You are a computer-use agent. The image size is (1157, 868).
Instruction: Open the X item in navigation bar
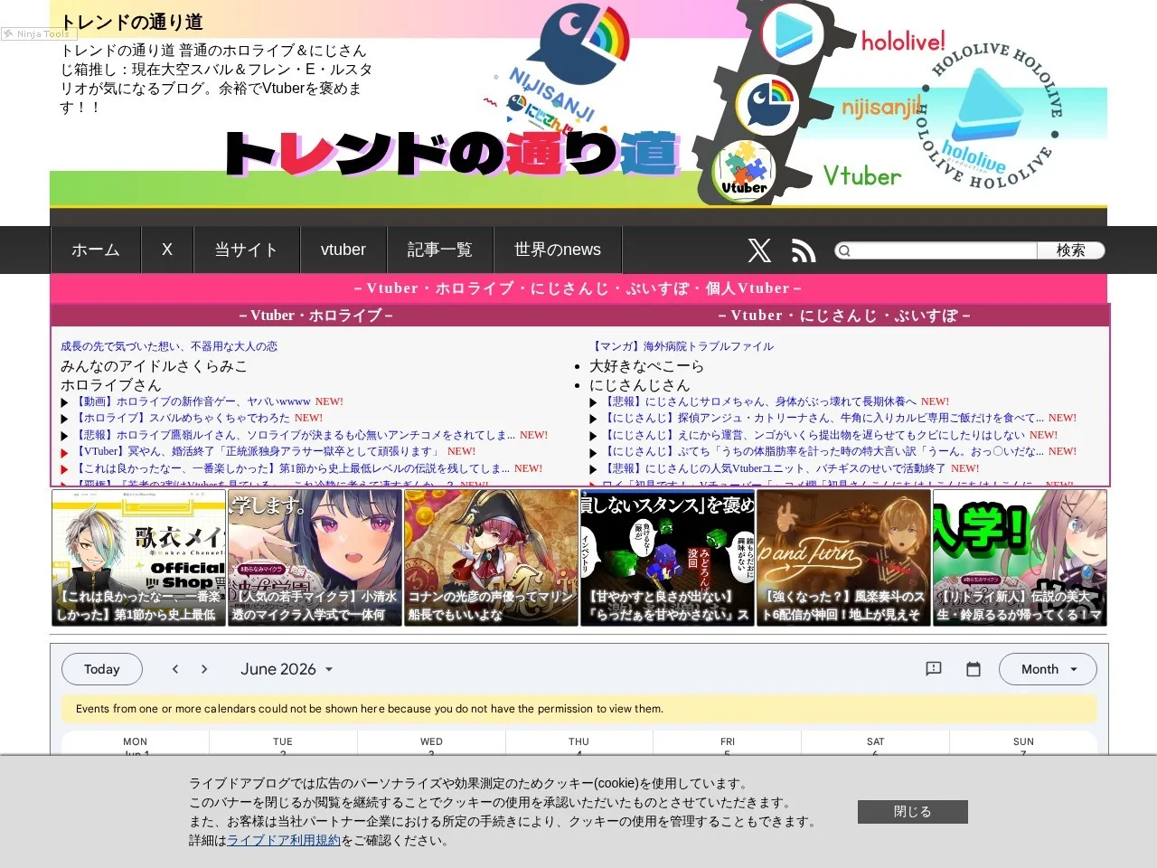click(167, 250)
